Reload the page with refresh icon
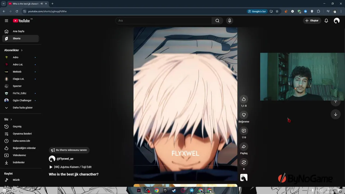Screen dimensions: 345x194 [17, 11]
